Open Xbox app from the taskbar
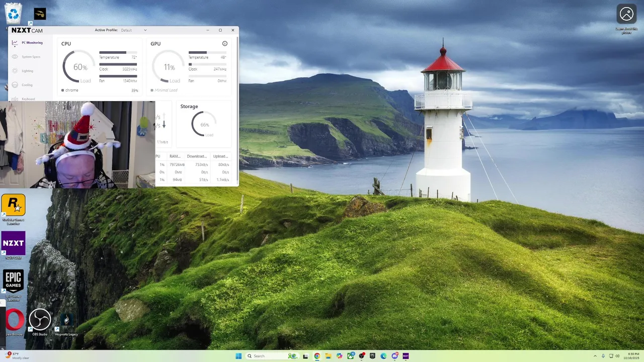 351,356
